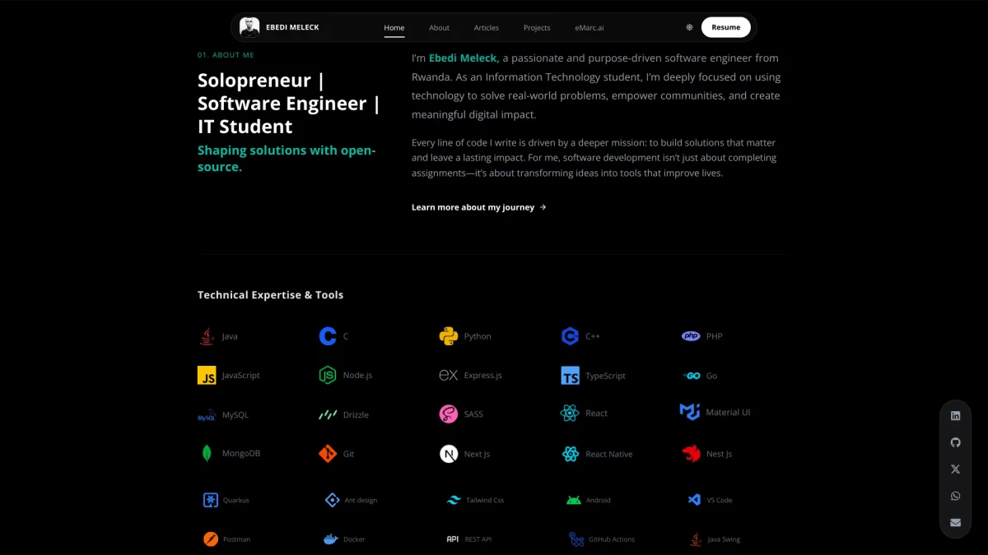Click the X (Twitter) social icon
Screen dimensions: 988x555
point(955,469)
